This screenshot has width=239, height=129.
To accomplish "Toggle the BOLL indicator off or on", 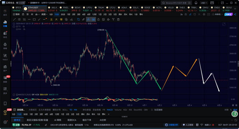I will pyautogui.click(x=65, y=110).
